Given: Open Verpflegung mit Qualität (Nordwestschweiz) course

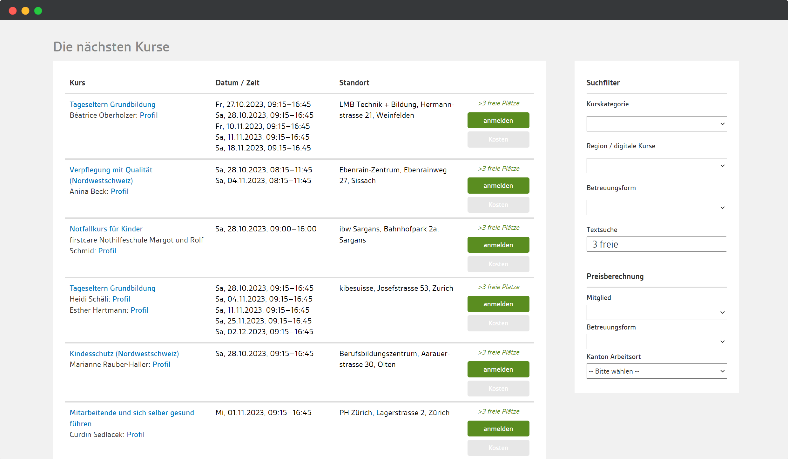Looking at the screenshot, I should 111,175.
